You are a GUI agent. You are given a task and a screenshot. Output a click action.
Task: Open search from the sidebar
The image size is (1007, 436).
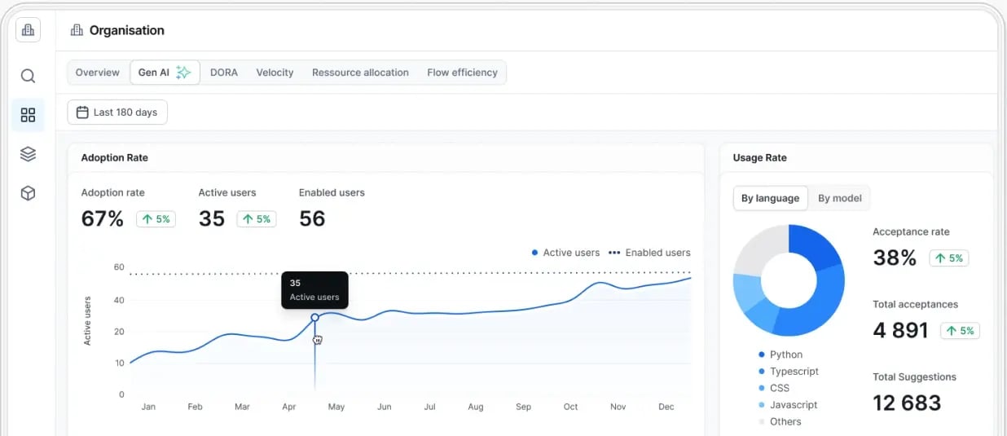(28, 76)
